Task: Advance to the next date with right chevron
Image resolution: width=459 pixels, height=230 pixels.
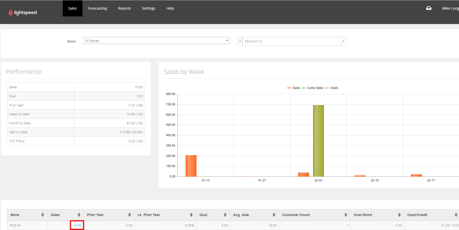Action: [x=343, y=41]
